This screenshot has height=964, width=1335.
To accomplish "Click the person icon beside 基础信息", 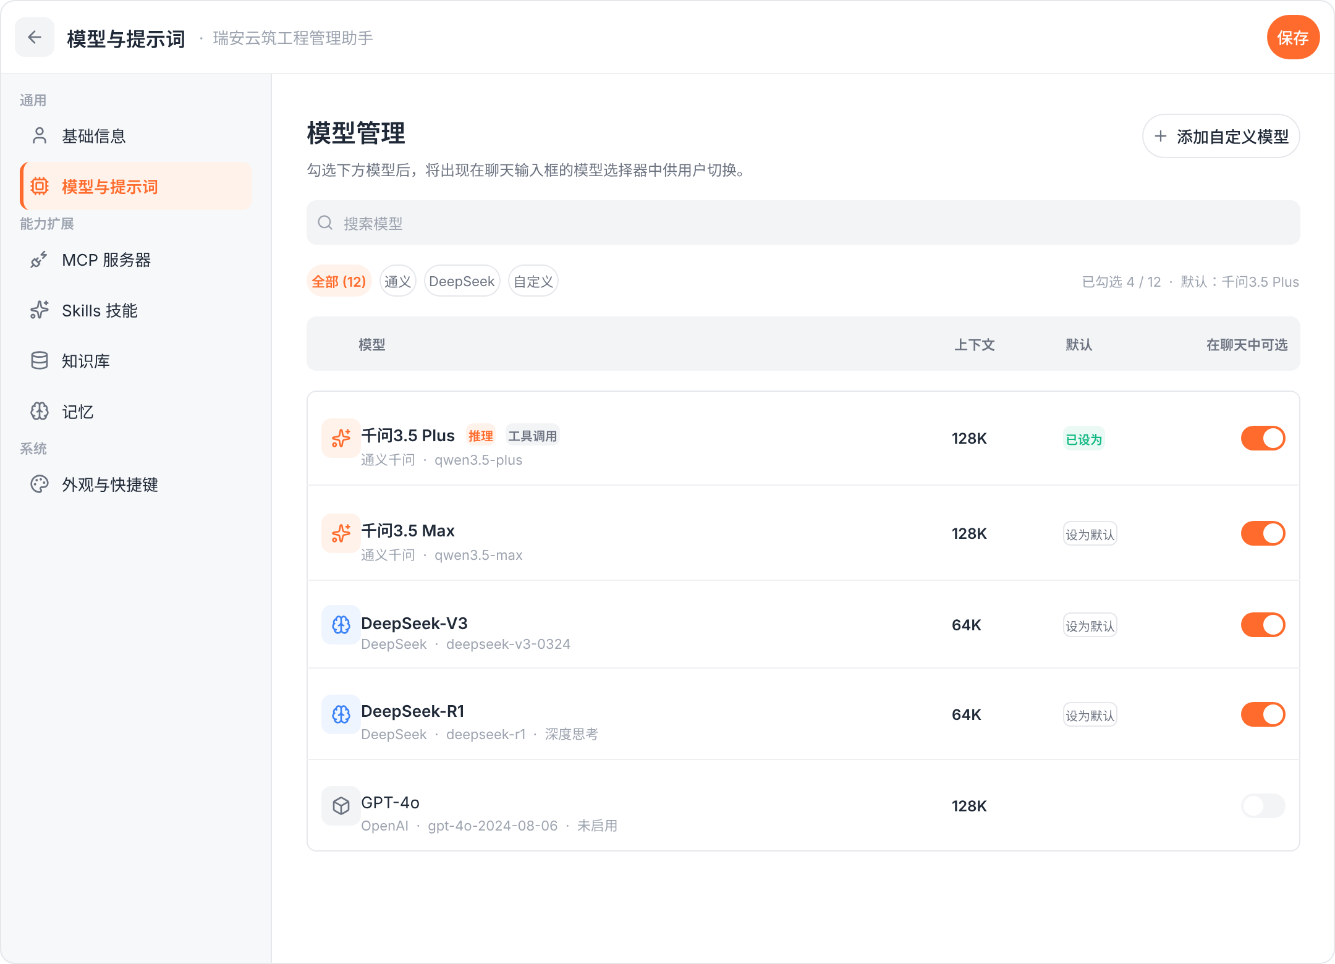I will [x=40, y=136].
